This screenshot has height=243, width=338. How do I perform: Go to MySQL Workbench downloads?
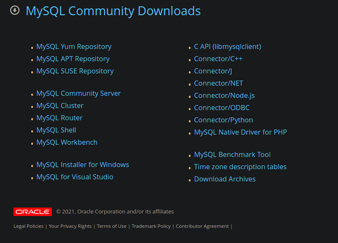pos(67,143)
